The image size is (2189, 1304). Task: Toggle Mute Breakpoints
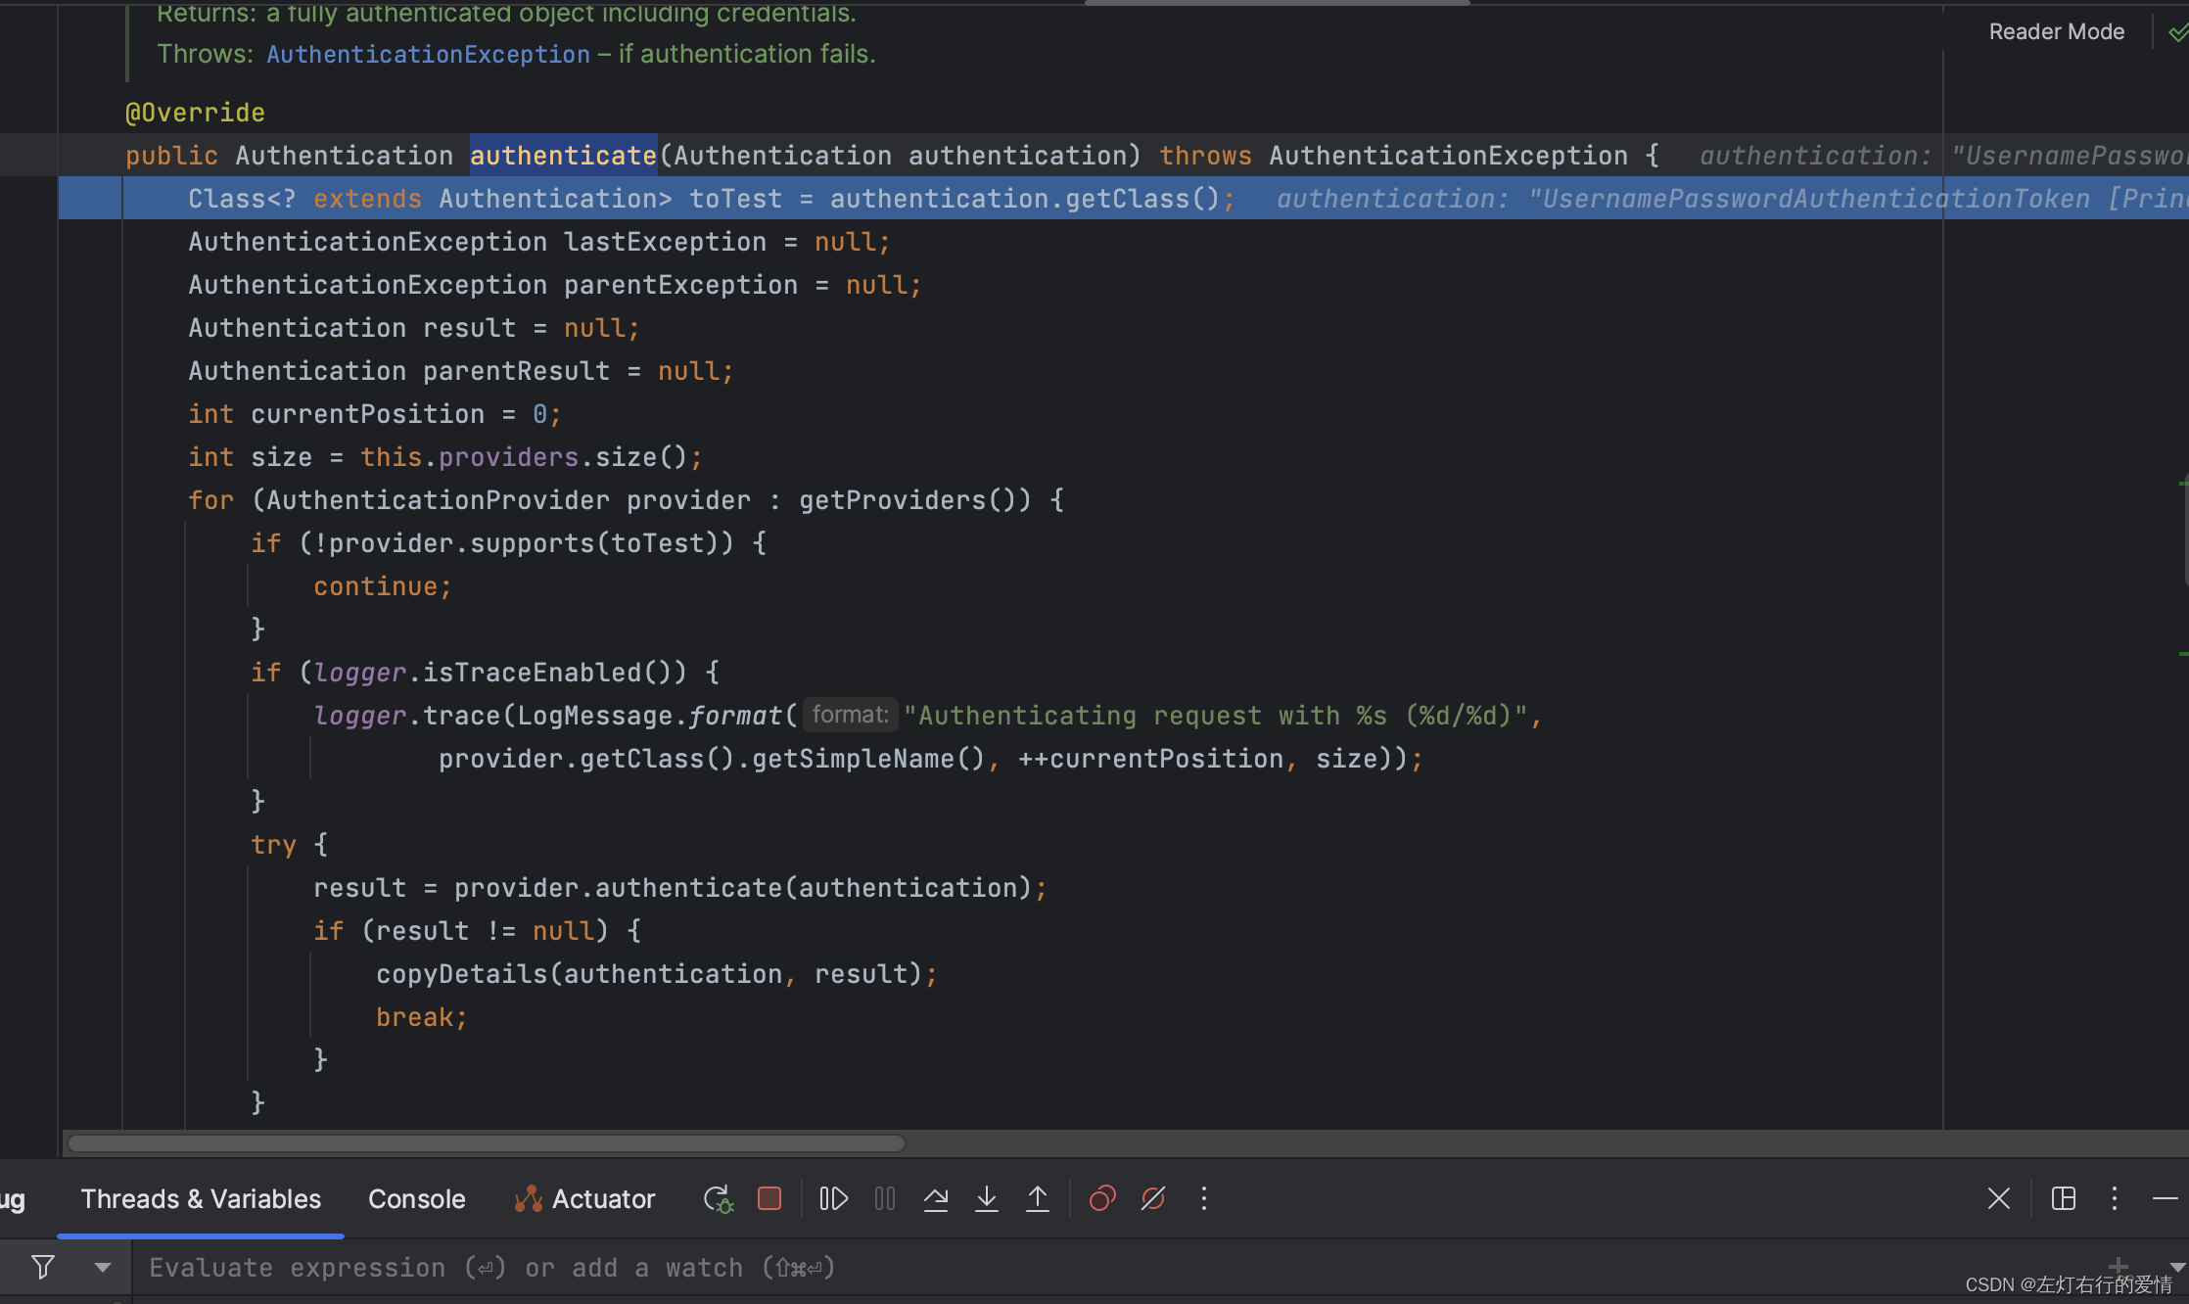click(1153, 1199)
